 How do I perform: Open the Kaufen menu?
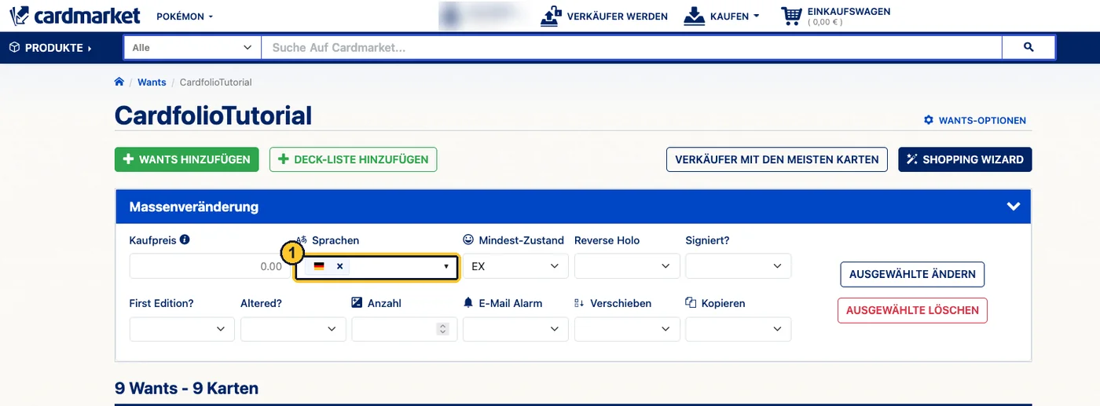point(721,16)
